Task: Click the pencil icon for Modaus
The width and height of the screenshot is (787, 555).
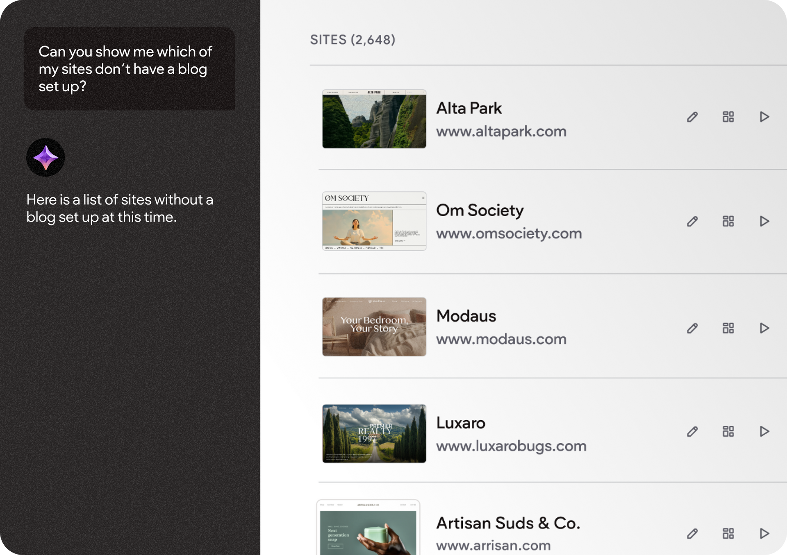Action: 692,328
